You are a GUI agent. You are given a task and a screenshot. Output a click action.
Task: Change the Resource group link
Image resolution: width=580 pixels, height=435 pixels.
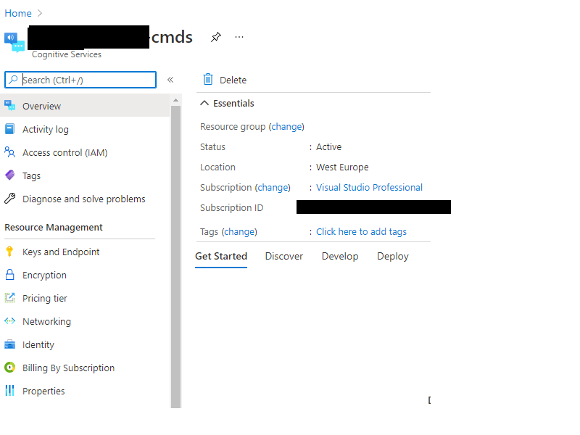coord(286,126)
